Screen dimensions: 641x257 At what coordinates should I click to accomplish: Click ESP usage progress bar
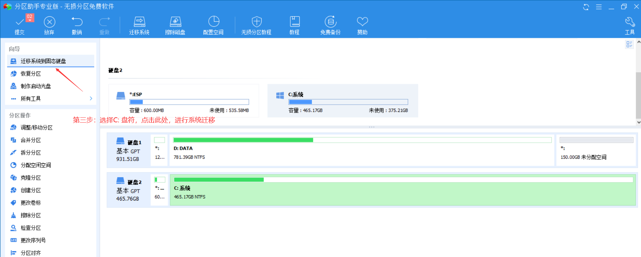(x=189, y=102)
